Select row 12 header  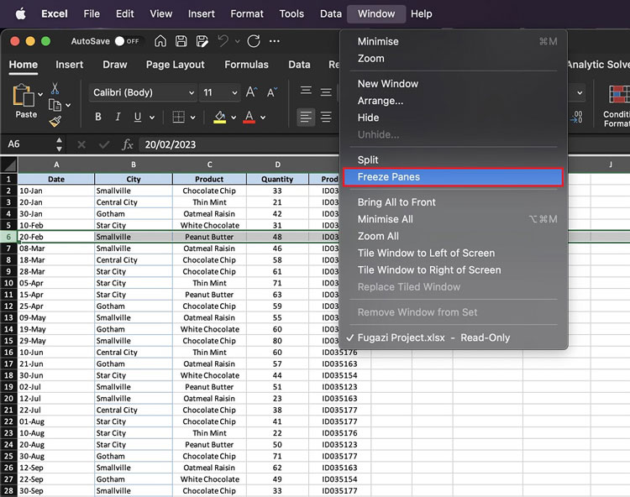click(8, 306)
